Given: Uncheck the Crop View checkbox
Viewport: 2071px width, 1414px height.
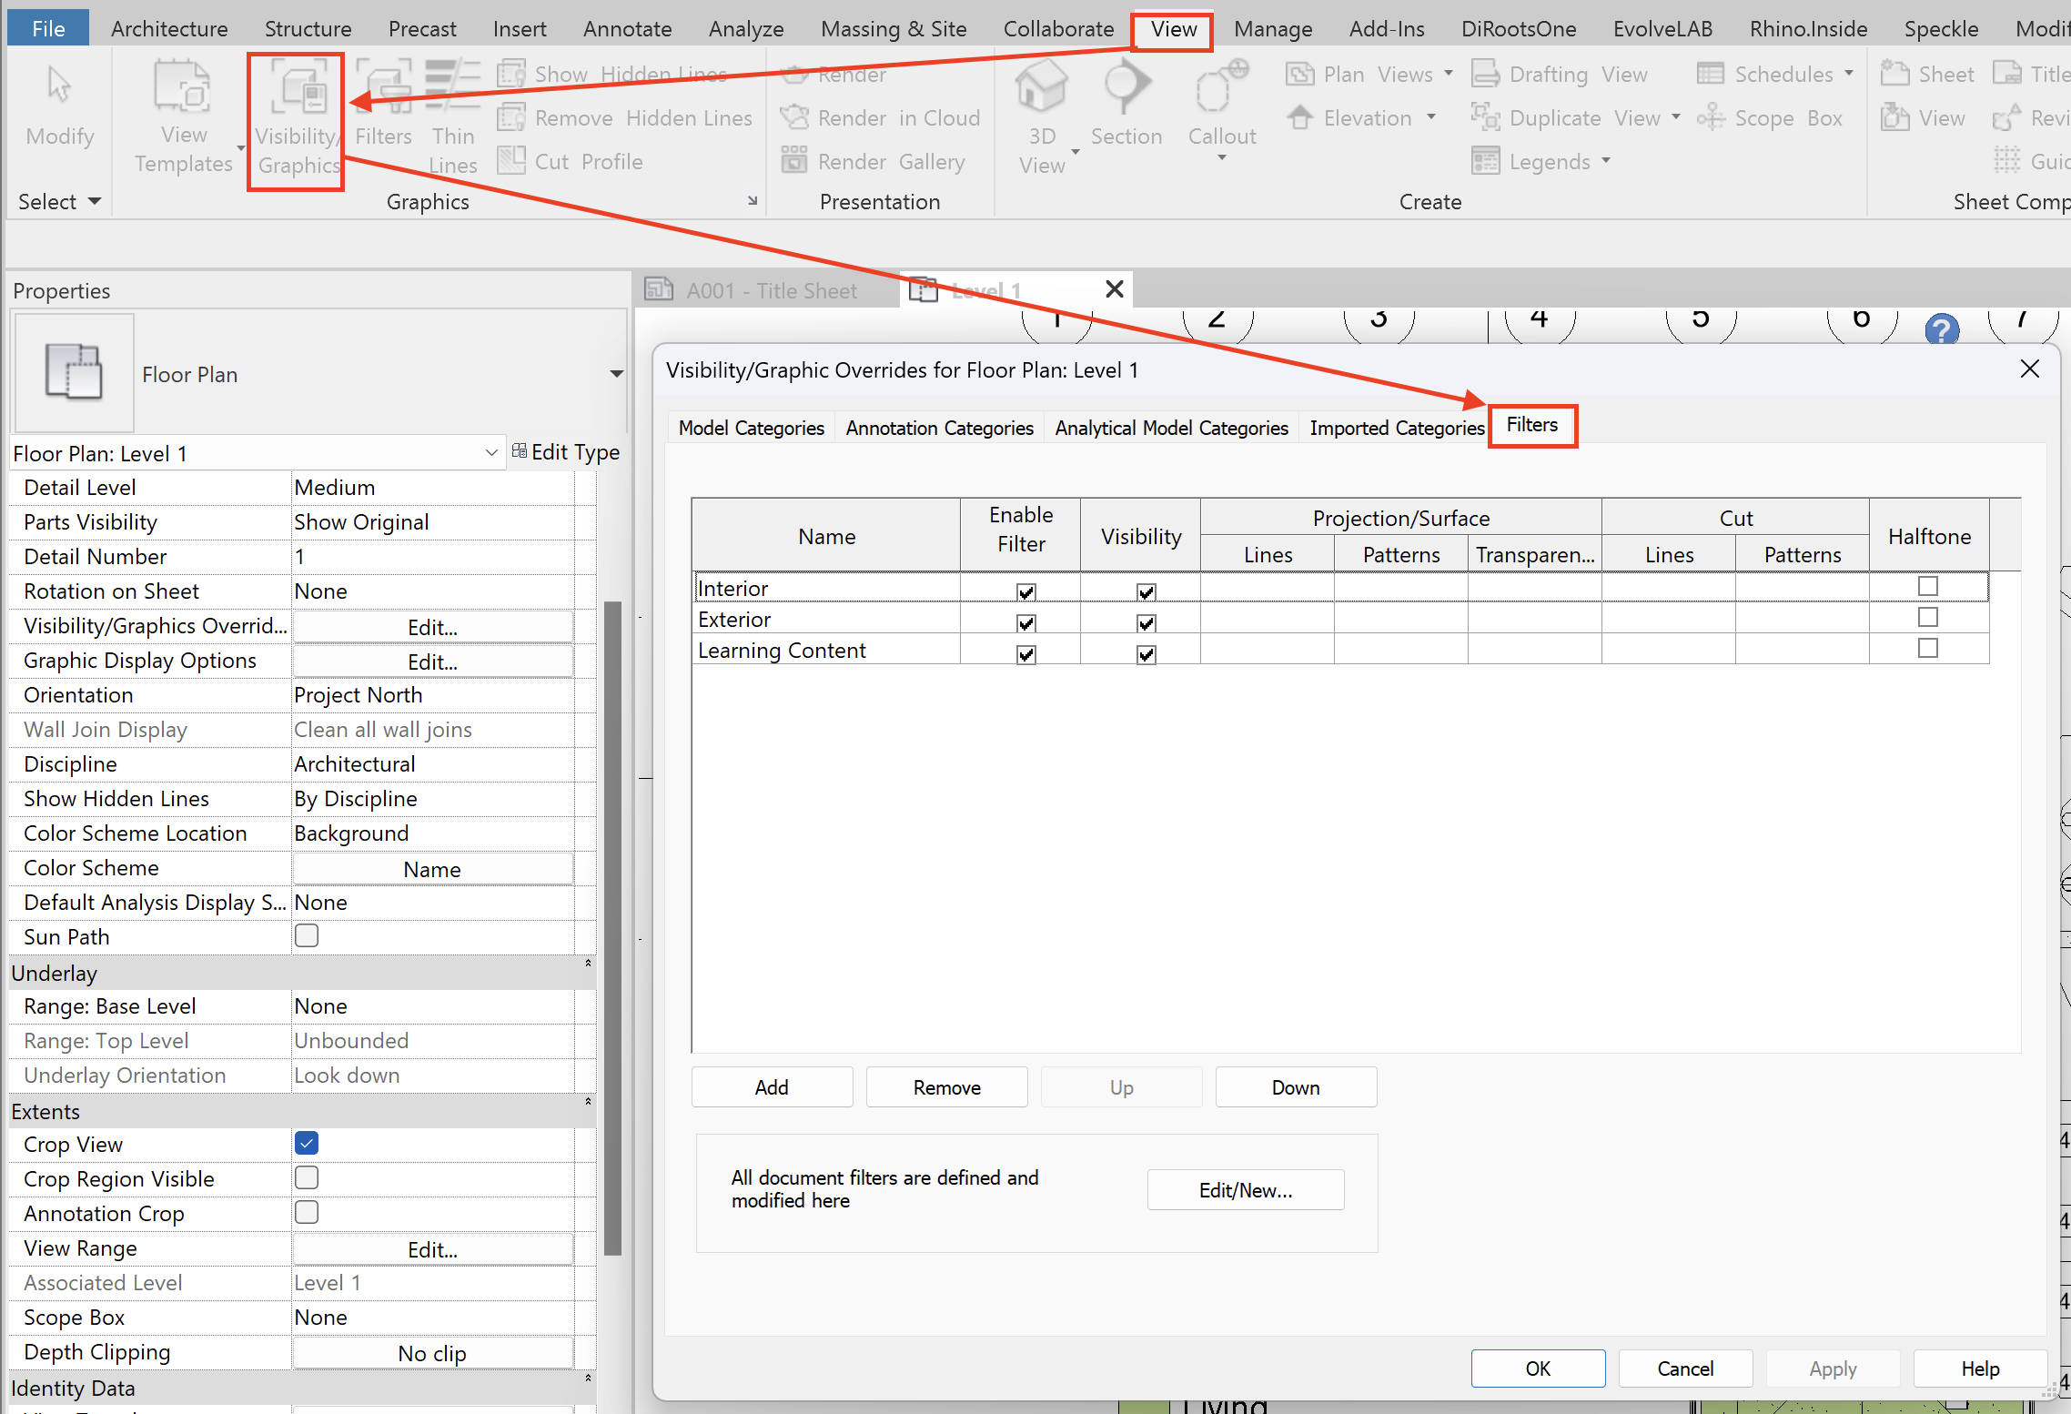Looking at the screenshot, I should (x=307, y=1144).
